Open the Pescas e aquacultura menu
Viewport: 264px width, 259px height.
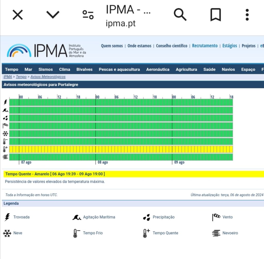coord(119,69)
